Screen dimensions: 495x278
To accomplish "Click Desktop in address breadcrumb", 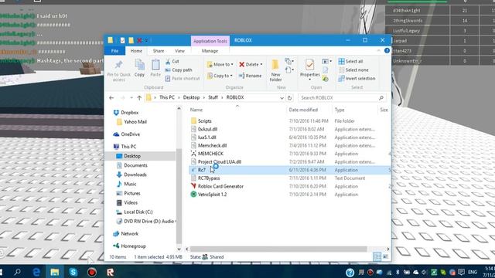I will 191,98.
